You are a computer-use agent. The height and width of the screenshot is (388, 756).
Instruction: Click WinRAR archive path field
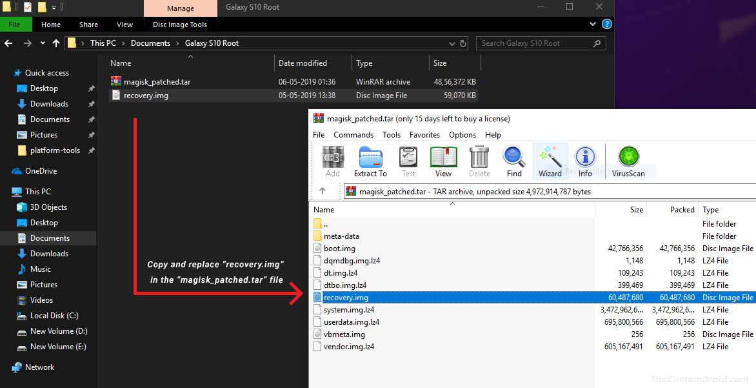pyautogui.click(x=550, y=191)
